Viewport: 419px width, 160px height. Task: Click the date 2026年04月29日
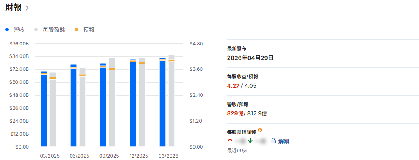pos(250,58)
